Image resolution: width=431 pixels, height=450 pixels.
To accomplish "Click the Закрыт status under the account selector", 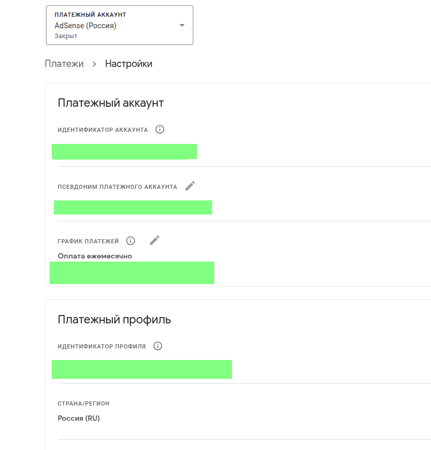I will click(x=66, y=37).
